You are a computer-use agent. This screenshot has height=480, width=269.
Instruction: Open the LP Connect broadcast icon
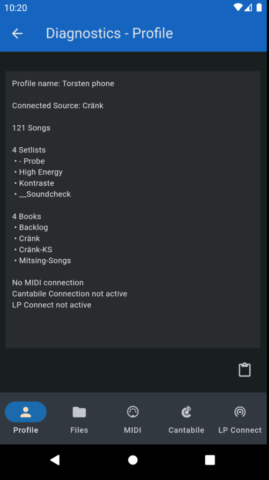tap(240, 412)
